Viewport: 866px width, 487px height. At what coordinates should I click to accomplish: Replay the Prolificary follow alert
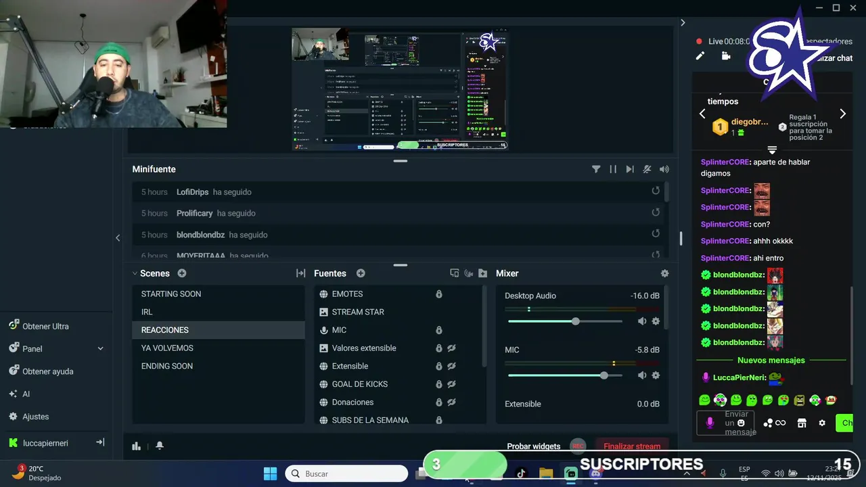[656, 212]
